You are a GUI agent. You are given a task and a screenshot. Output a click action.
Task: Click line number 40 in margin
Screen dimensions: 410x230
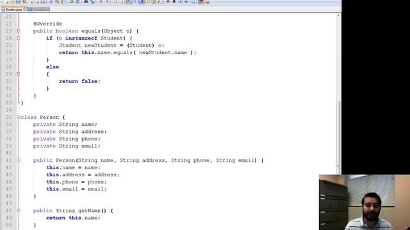click(8, 153)
